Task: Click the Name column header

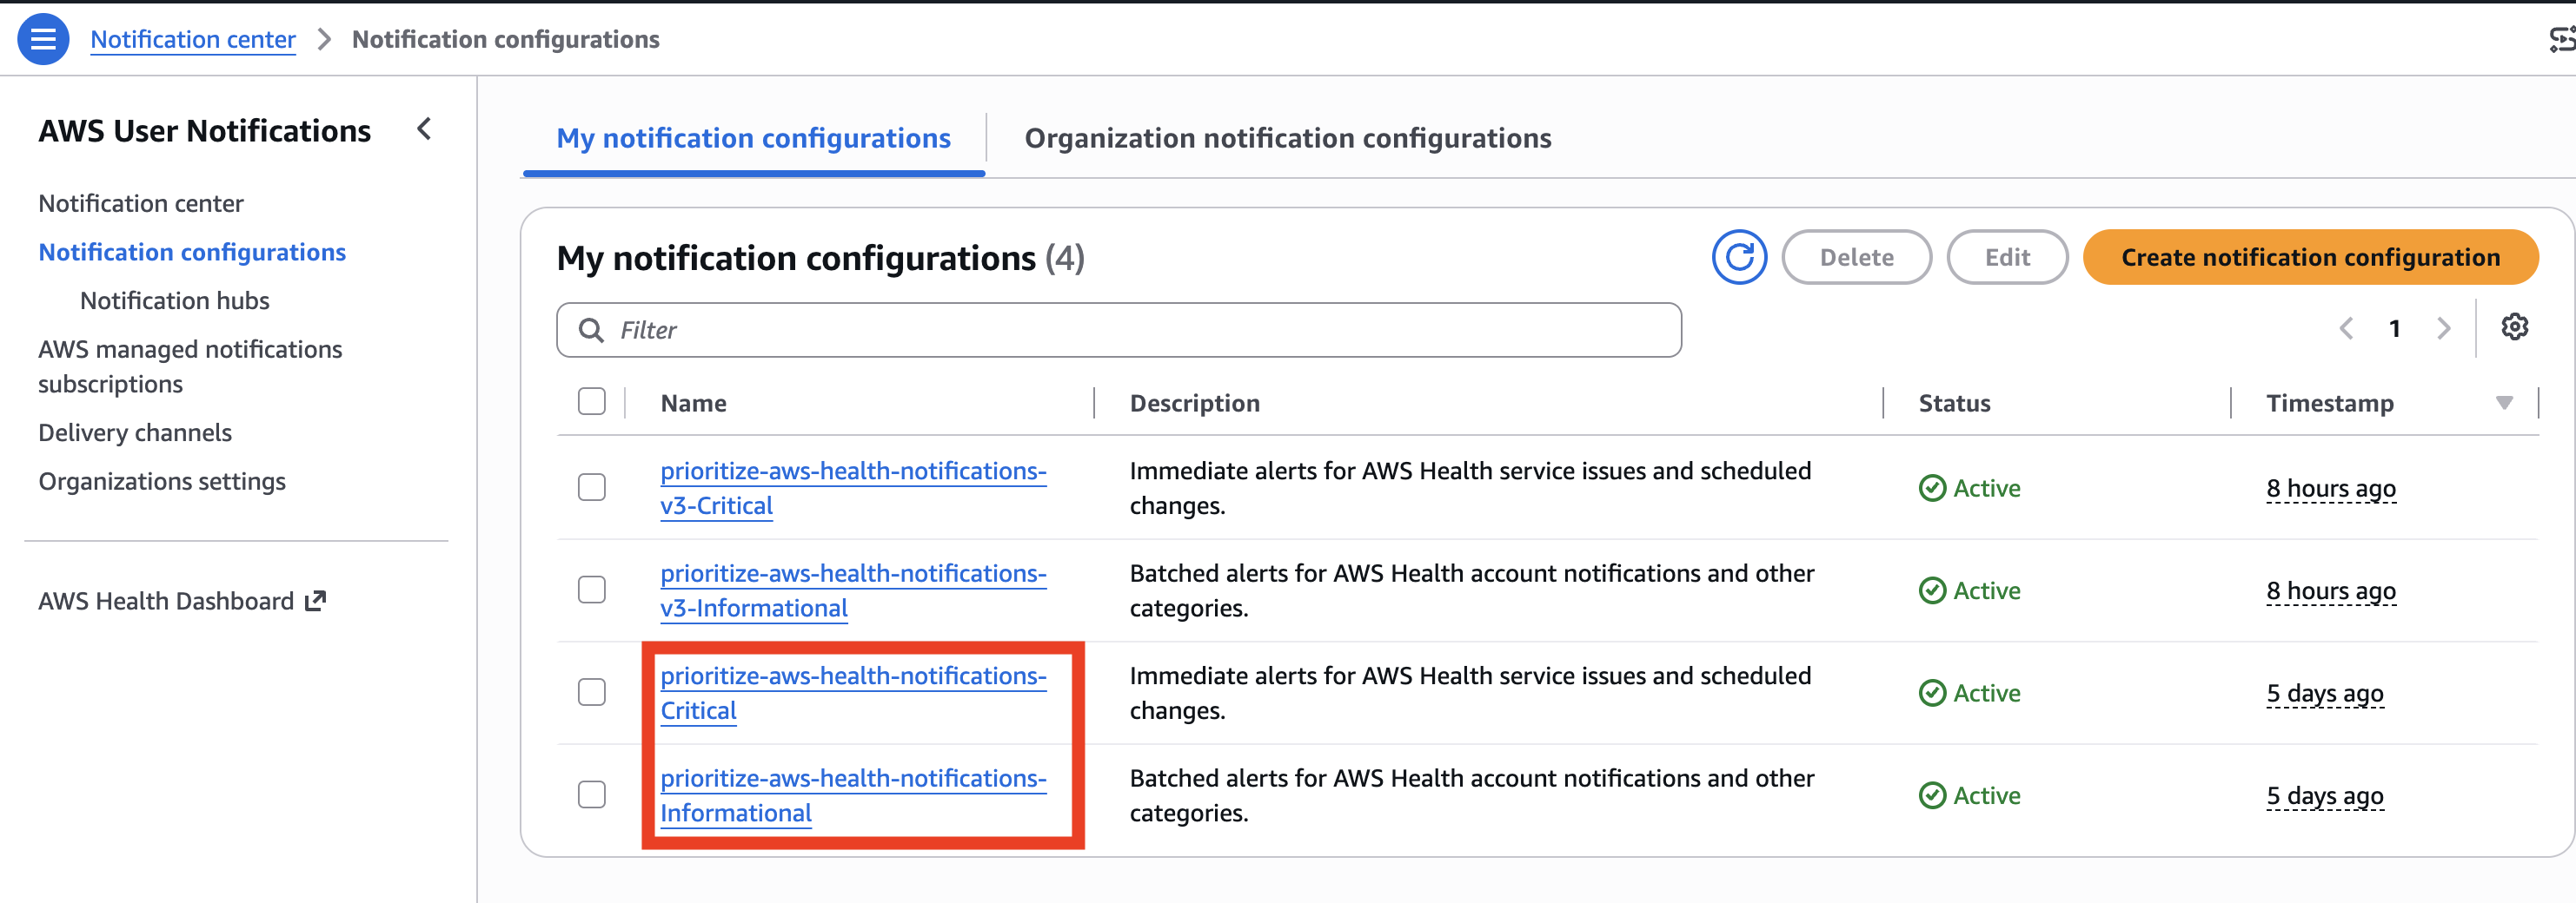Action: pyautogui.click(x=693, y=404)
